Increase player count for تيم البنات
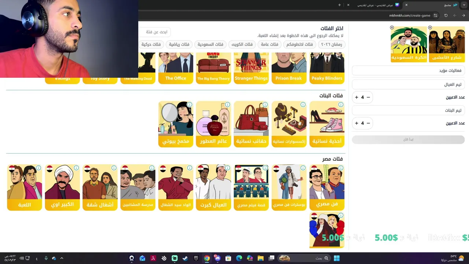 (357, 123)
